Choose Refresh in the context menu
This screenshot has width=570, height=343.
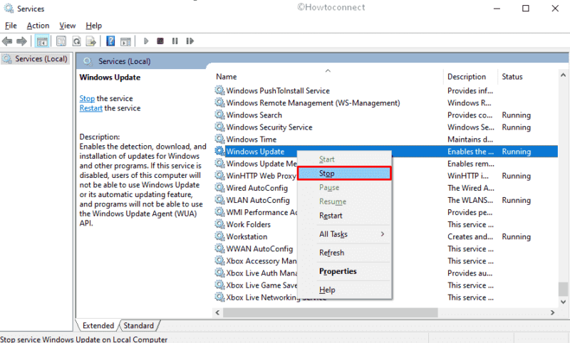[344, 253]
